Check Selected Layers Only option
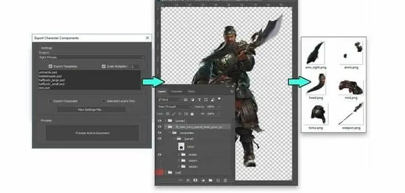Viewport: 405px width, 193px height. [104, 101]
